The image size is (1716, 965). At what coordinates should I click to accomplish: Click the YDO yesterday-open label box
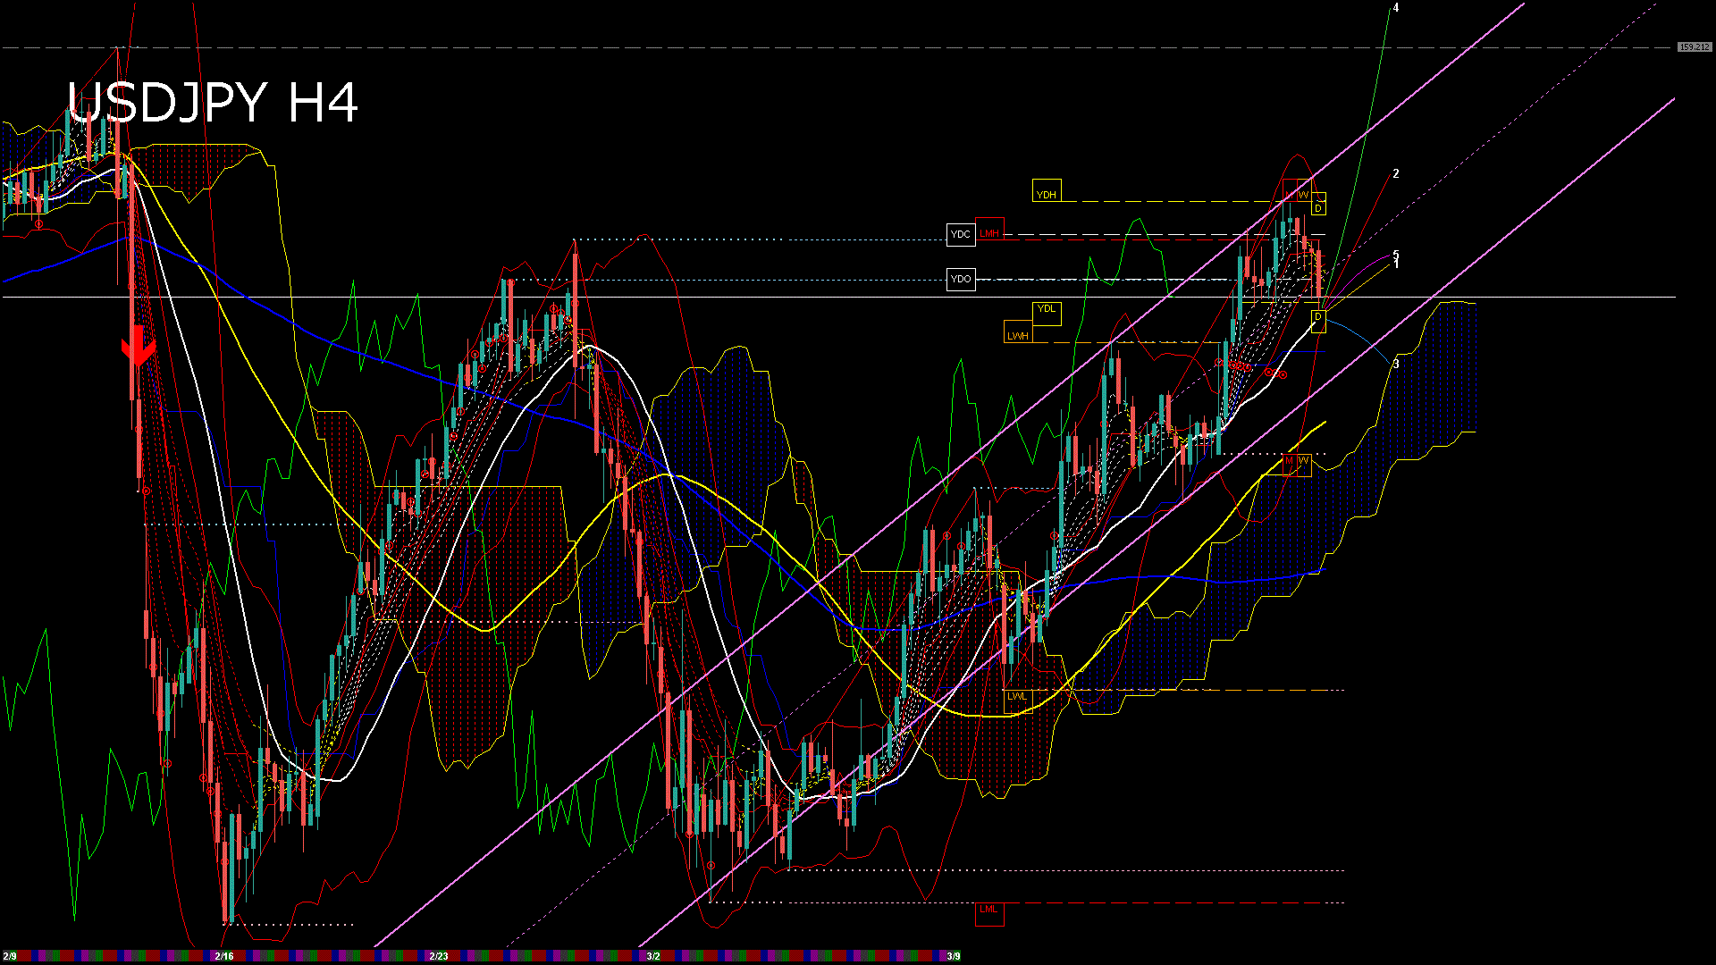[961, 279]
